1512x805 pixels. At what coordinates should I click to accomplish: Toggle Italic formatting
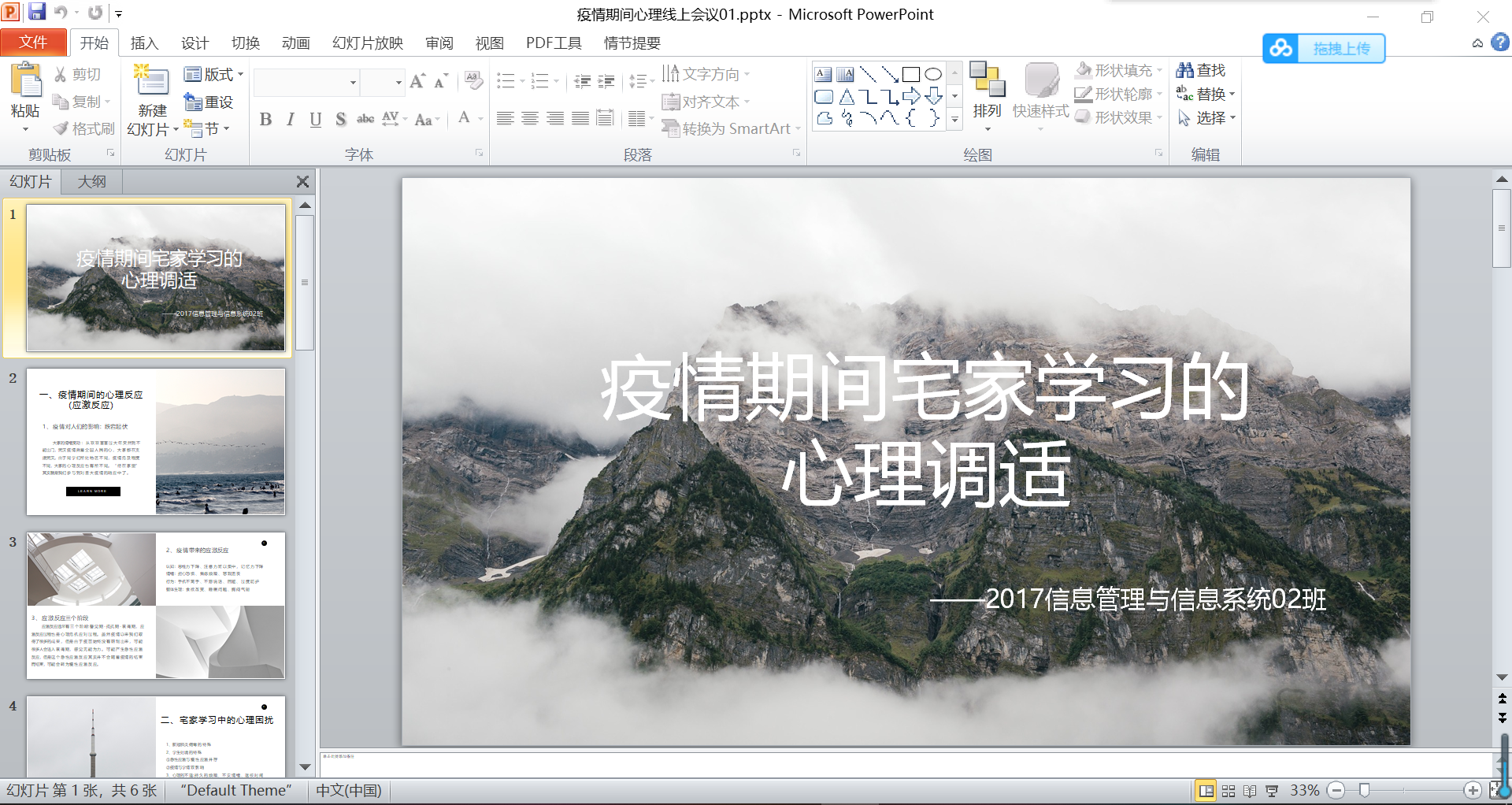(291, 119)
